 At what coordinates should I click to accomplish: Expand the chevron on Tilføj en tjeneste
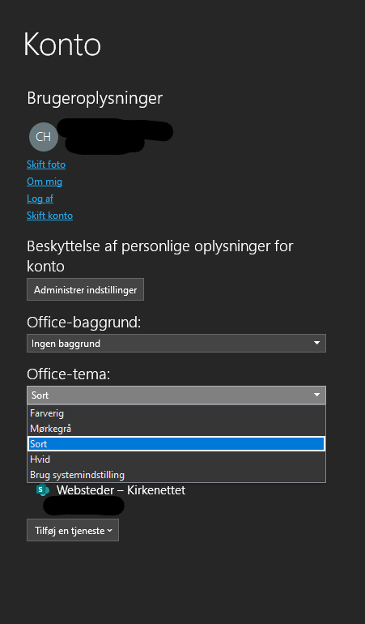point(110,531)
